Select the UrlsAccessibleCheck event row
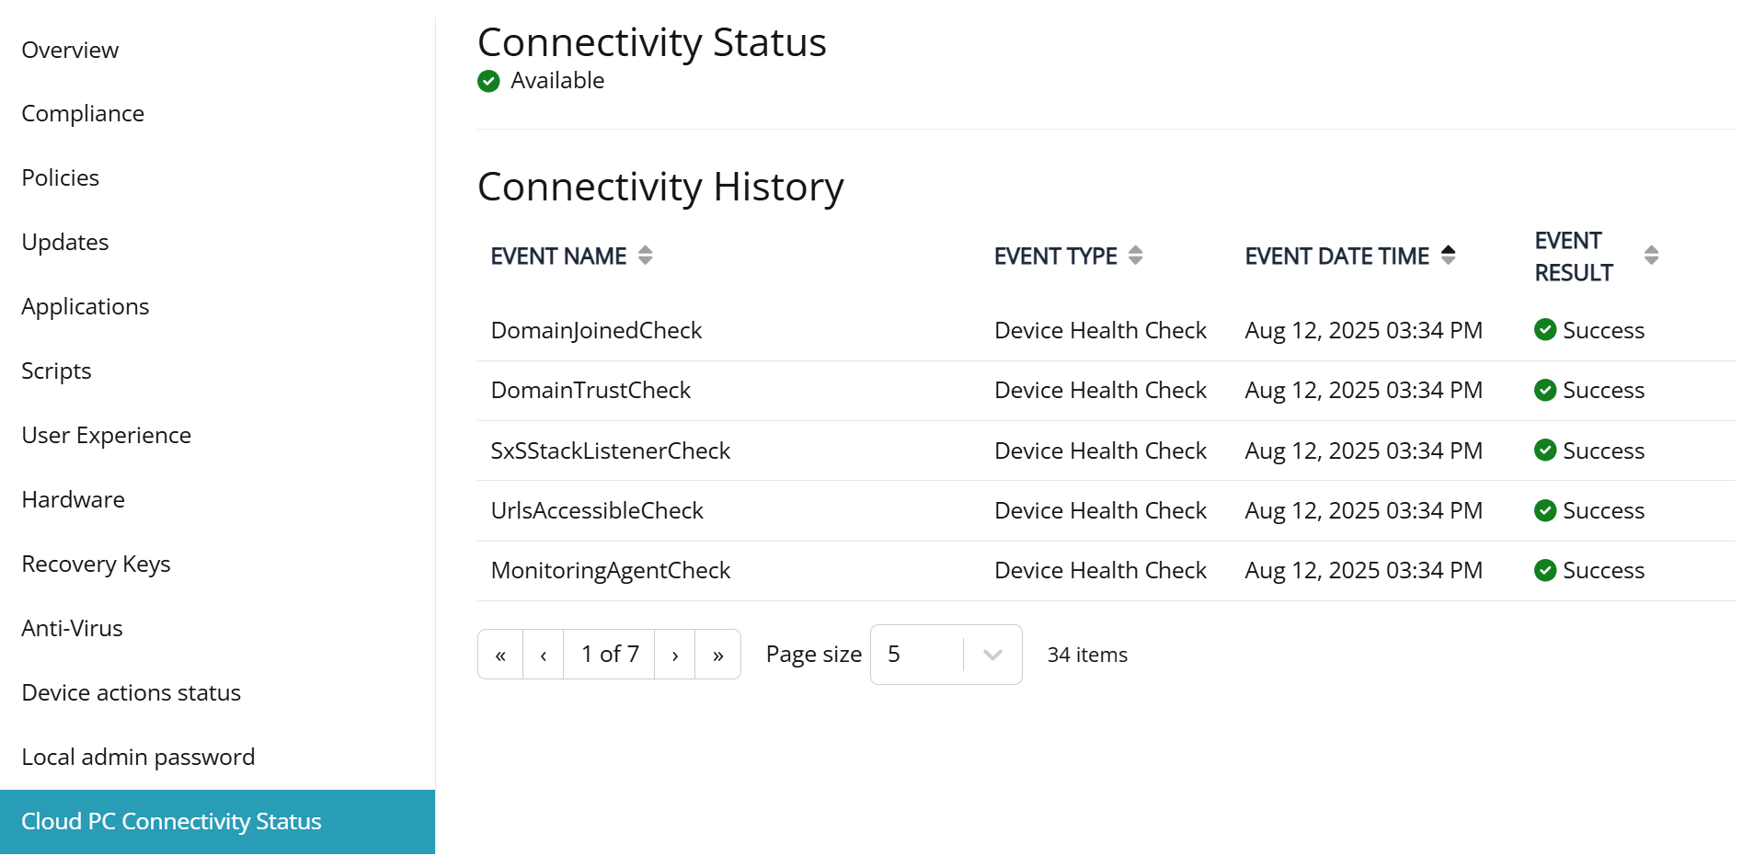 pyautogui.click(x=597, y=511)
